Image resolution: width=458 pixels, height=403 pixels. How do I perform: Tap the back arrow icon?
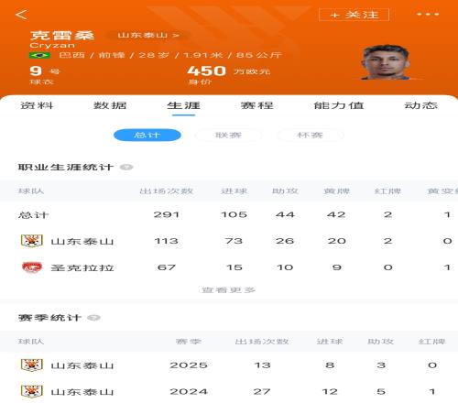pos(21,15)
